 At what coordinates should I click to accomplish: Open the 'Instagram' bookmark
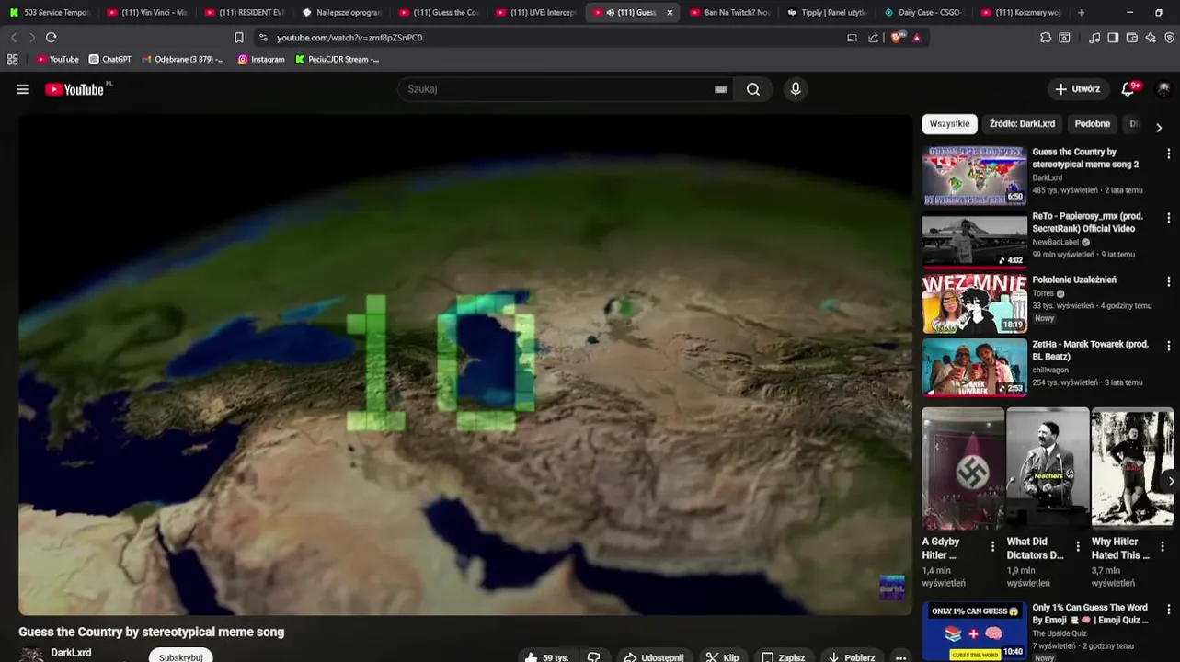(260, 59)
